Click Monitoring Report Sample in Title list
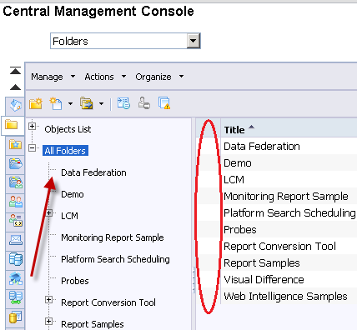The image size is (357, 330). pos(286,197)
